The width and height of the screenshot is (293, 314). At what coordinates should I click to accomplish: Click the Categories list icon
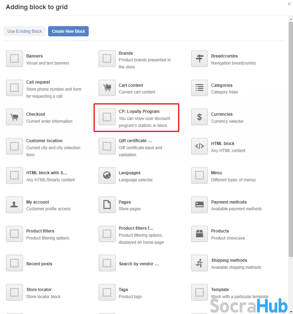pyautogui.click(x=200, y=88)
